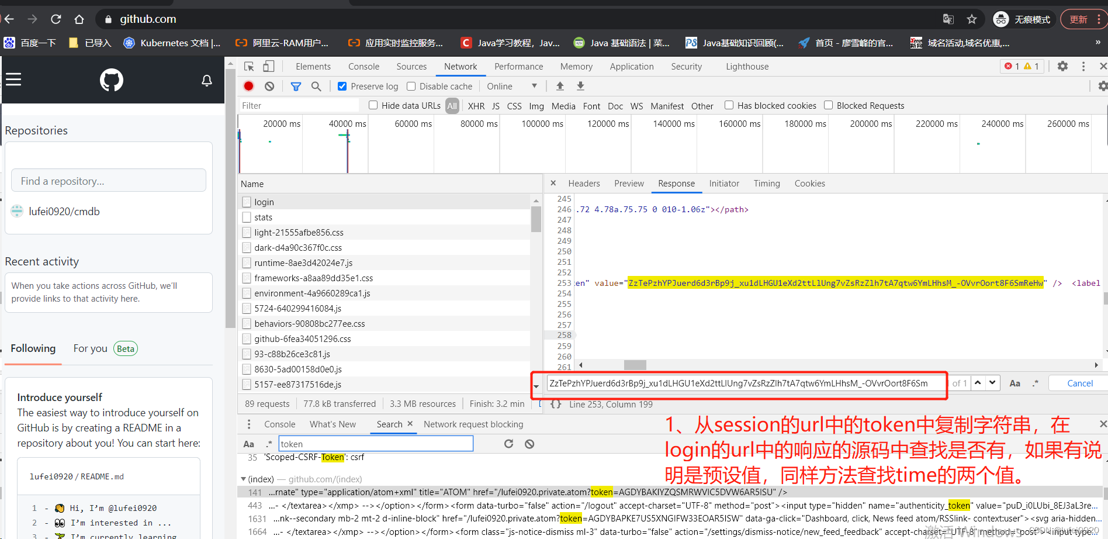The image size is (1108, 539).
Task: Close the Search drawer tab
Action: coord(410,423)
